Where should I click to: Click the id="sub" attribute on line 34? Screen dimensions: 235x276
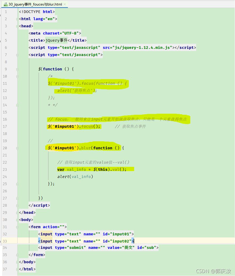[x=147, y=248]
